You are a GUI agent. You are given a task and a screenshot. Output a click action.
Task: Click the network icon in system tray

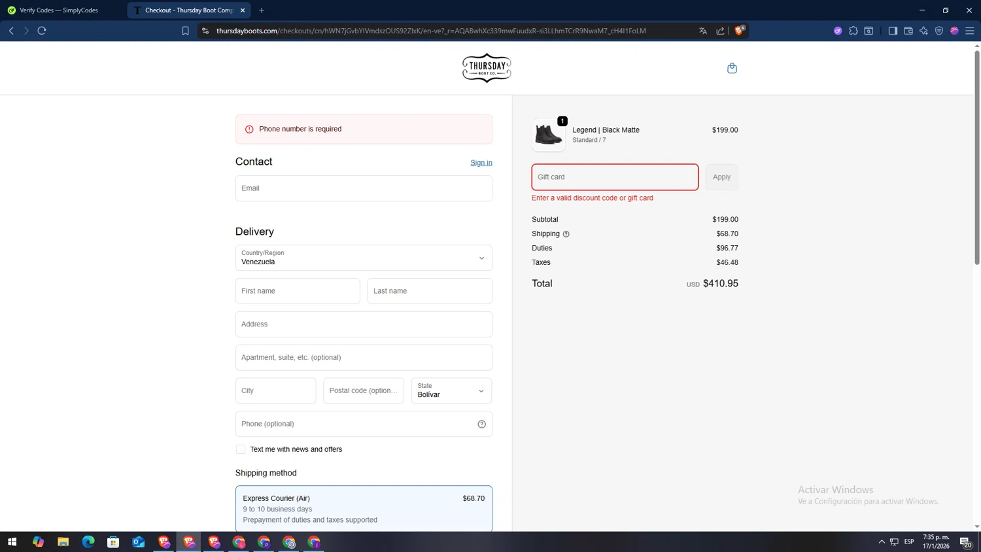(894, 542)
